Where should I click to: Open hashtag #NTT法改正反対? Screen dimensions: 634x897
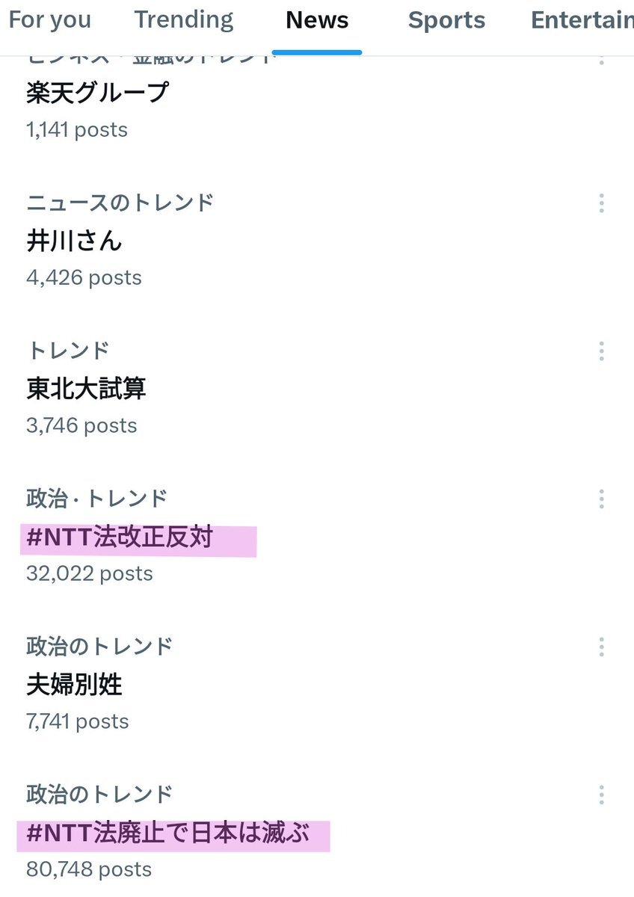(120, 537)
